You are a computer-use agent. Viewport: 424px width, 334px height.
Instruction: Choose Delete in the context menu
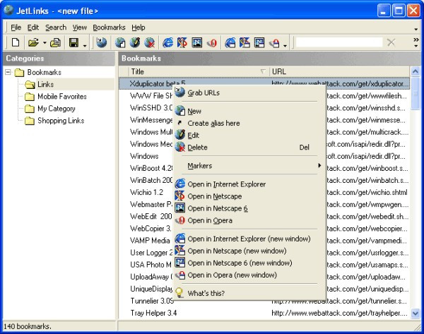click(249, 148)
